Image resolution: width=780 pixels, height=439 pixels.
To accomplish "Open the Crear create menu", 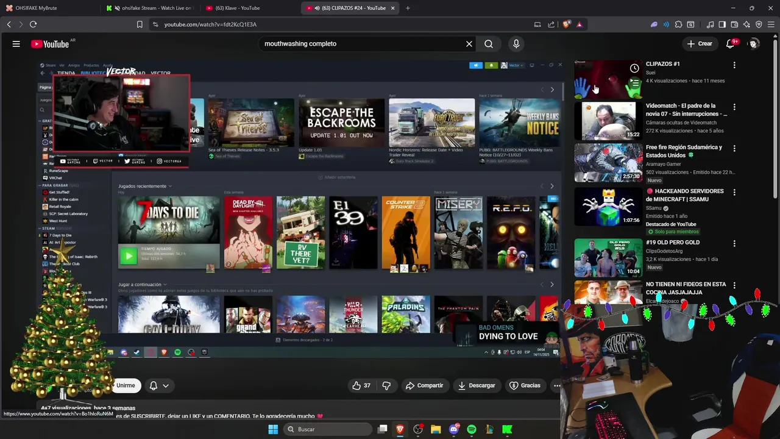I will click(699, 44).
